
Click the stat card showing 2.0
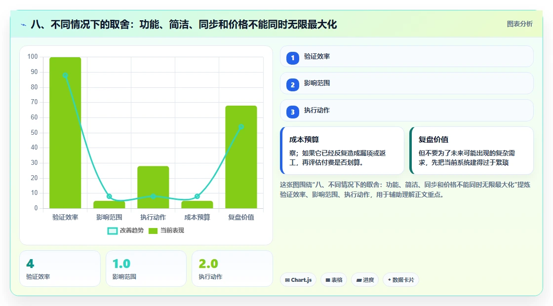tap(232, 268)
